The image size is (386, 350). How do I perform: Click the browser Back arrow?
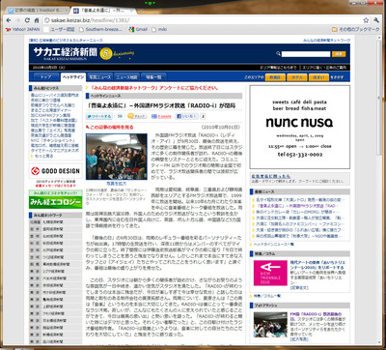click(9, 20)
